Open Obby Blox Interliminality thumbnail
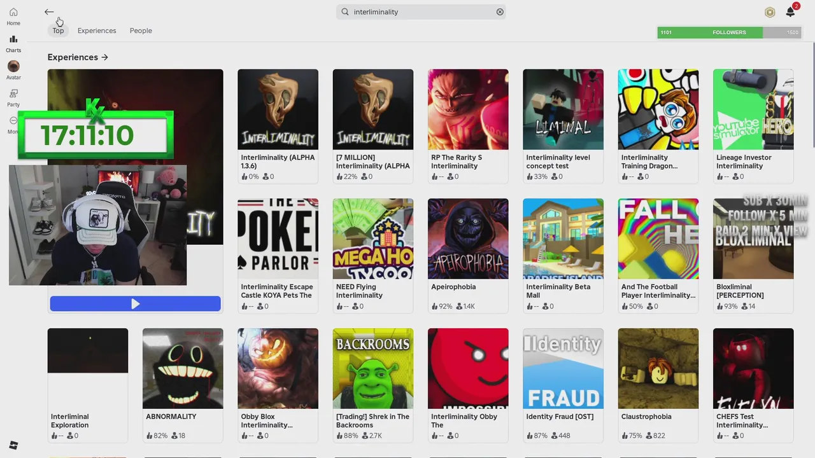815x458 pixels. pyautogui.click(x=278, y=368)
